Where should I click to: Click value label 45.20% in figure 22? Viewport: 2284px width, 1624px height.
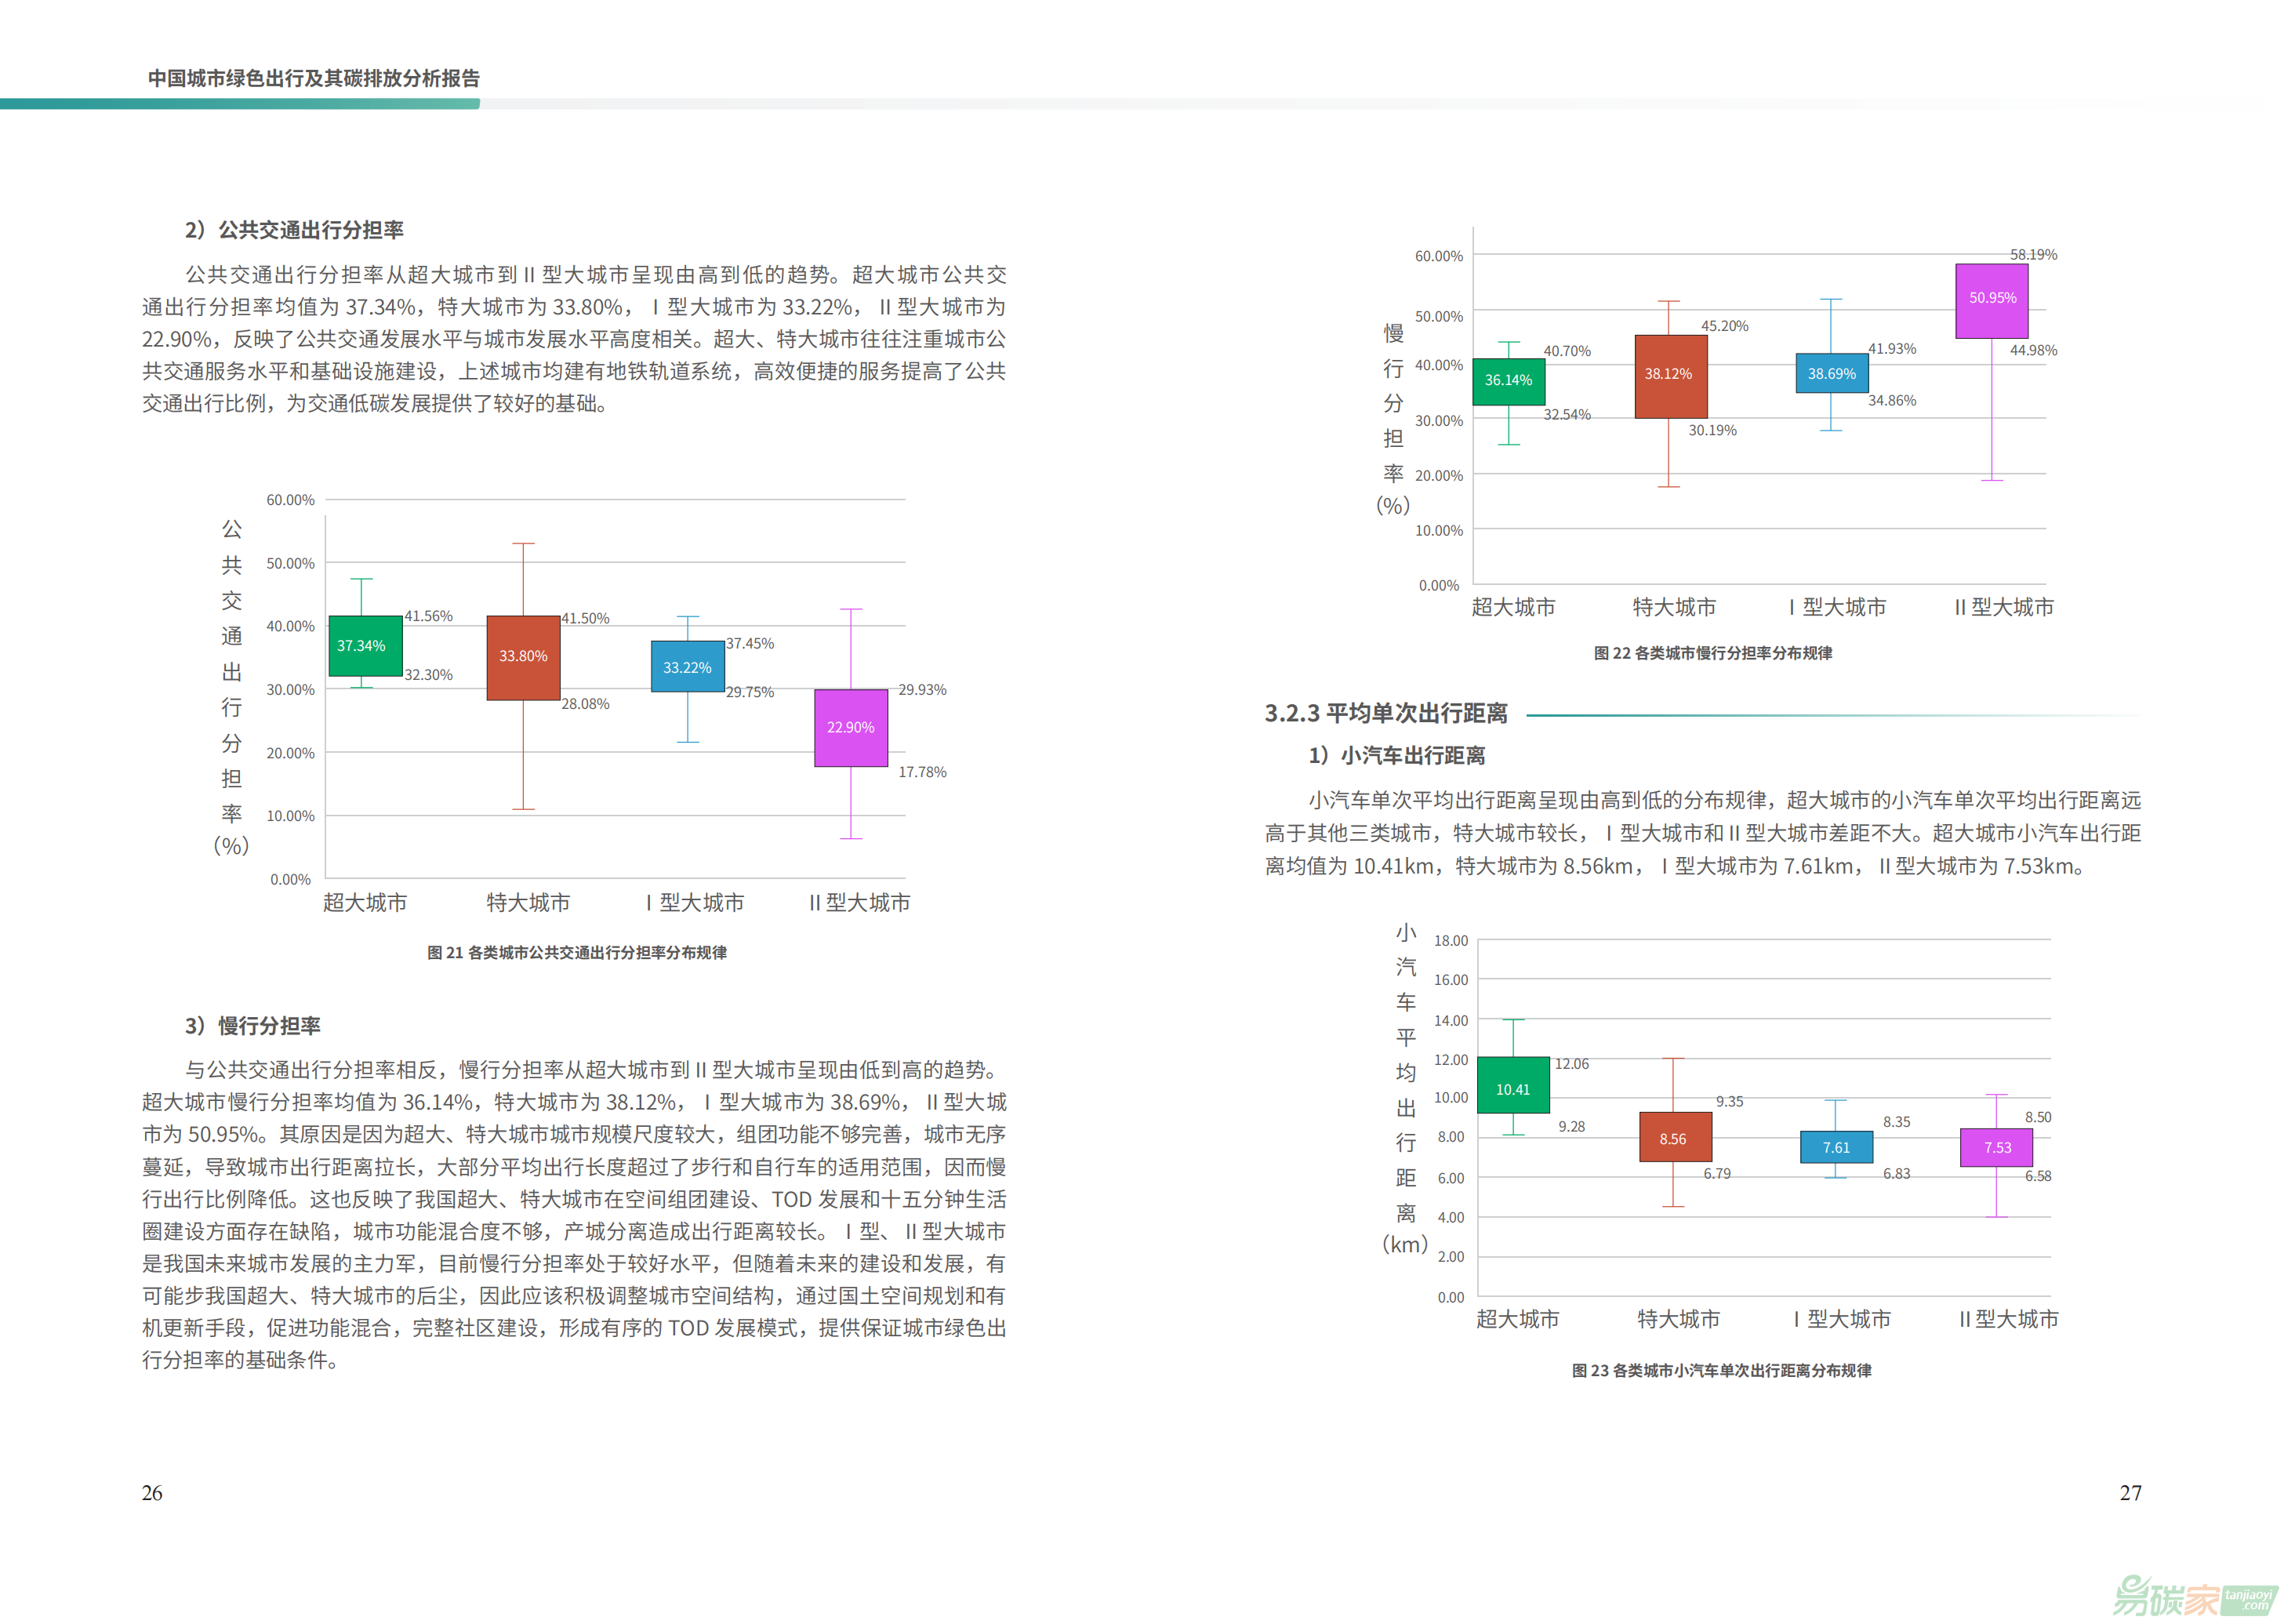[1724, 326]
